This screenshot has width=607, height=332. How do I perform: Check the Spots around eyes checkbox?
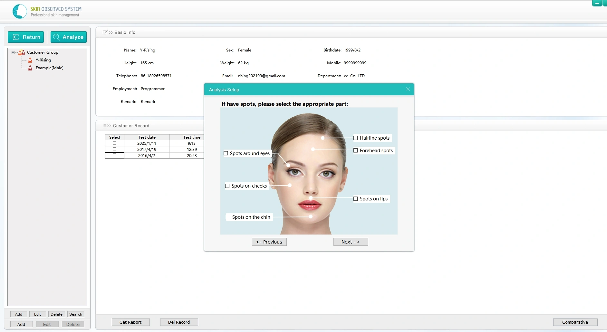(x=226, y=153)
